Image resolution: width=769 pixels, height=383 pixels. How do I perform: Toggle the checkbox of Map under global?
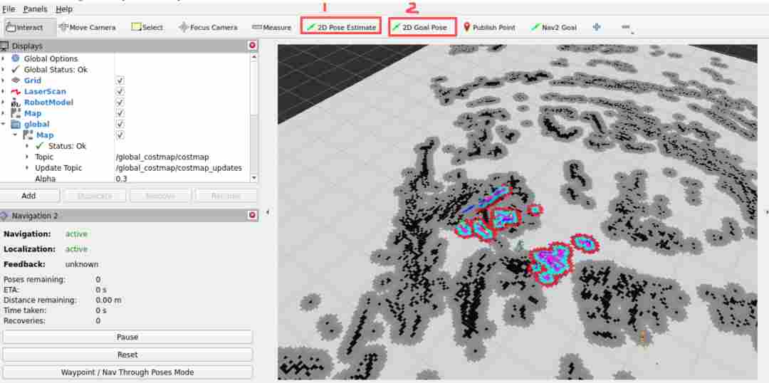tap(120, 135)
